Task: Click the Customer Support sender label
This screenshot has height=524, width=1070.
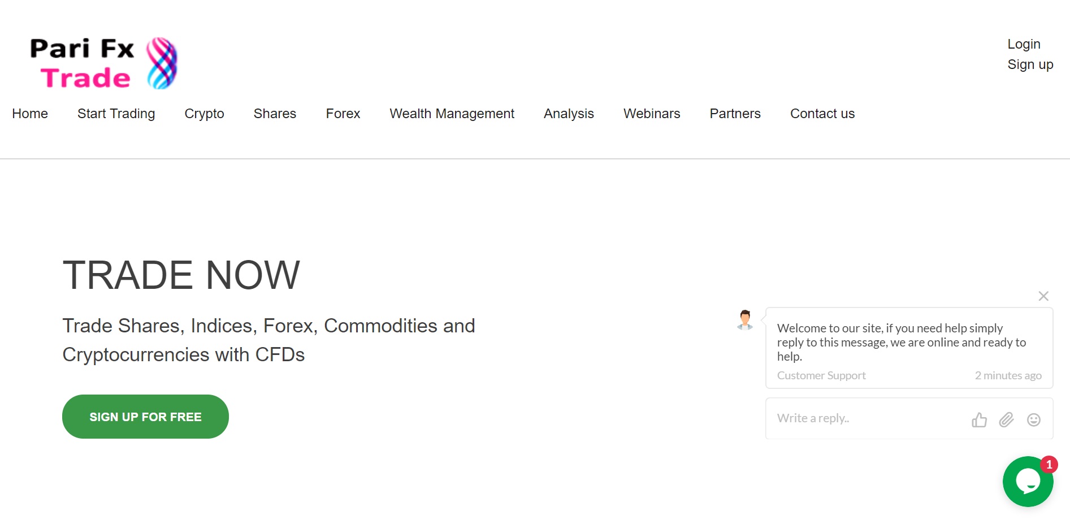Action: (821, 375)
